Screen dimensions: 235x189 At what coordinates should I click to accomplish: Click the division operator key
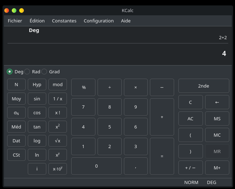point(109,87)
